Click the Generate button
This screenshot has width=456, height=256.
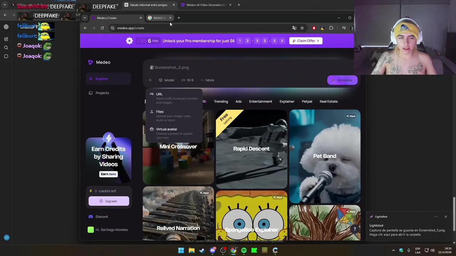[342, 80]
